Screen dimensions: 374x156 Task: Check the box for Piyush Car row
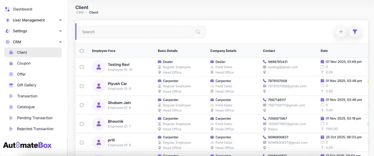coord(82,86)
